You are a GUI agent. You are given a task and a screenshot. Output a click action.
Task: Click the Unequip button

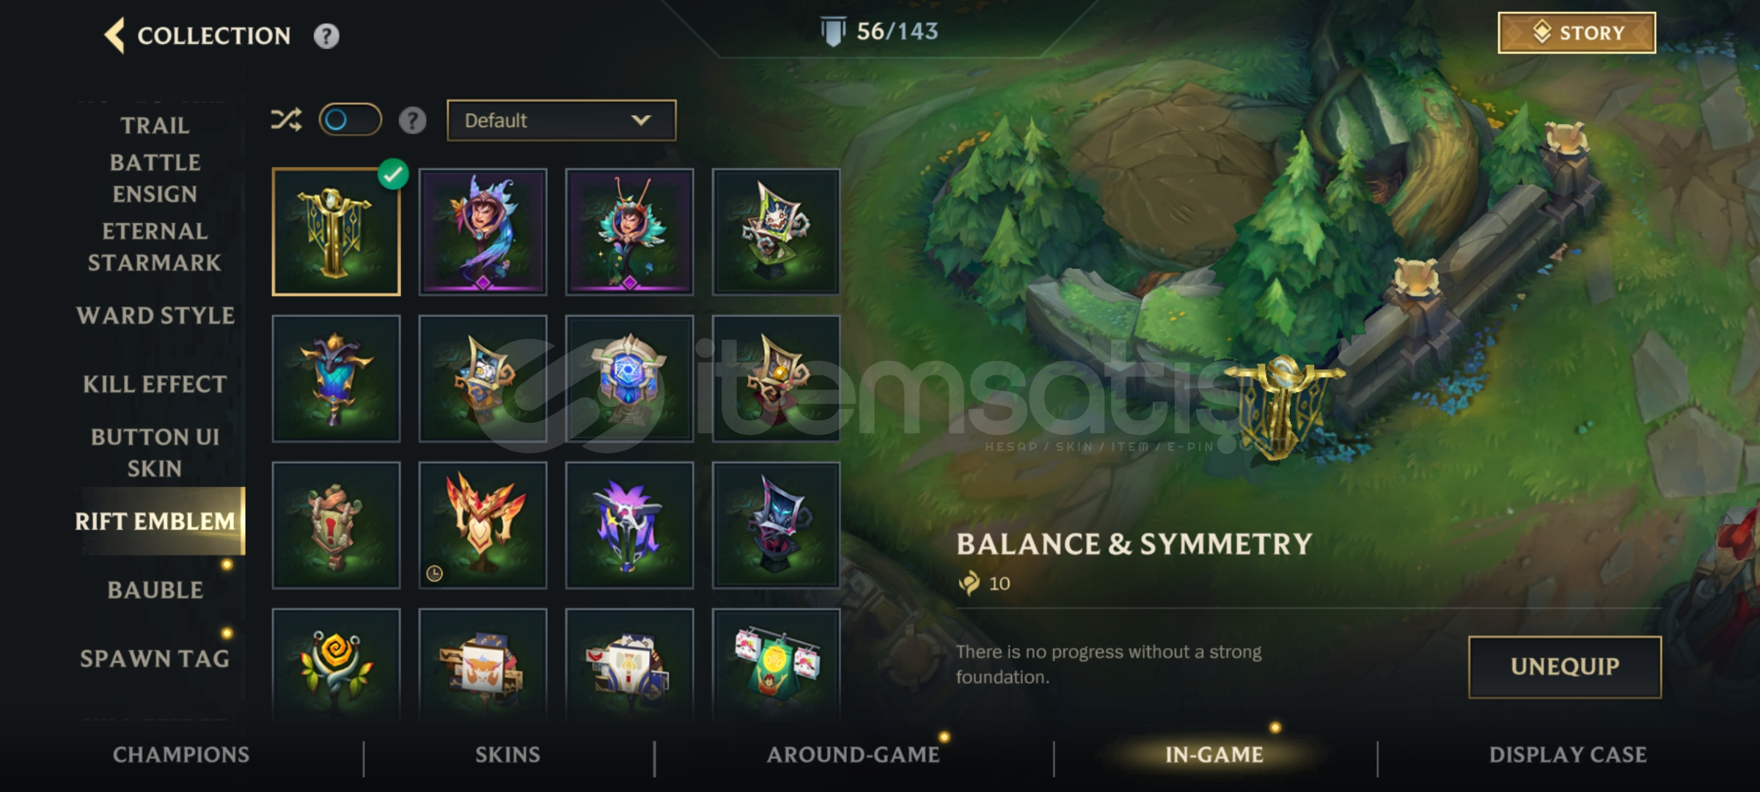pyautogui.click(x=1565, y=667)
